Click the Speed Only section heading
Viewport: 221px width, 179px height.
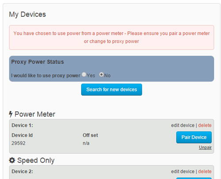tap(36, 160)
